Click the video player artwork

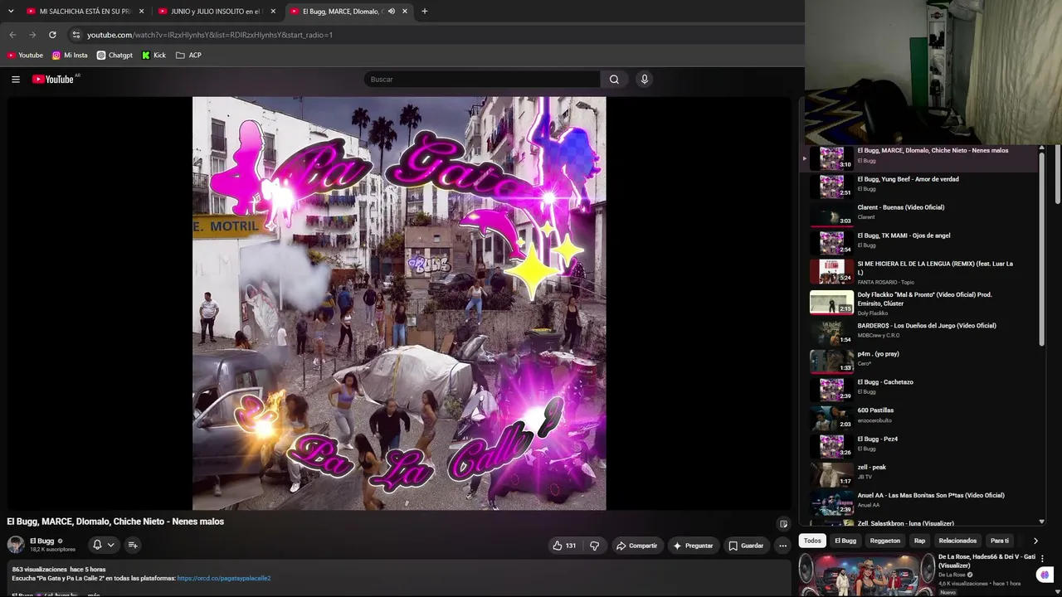[x=399, y=303]
